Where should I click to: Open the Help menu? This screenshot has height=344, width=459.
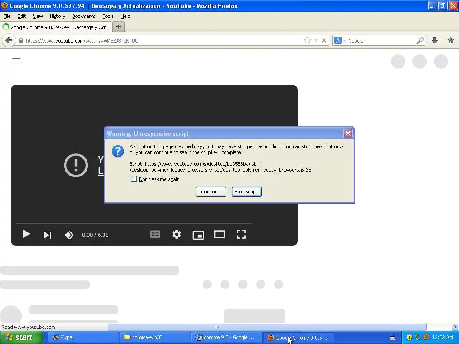(126, 16)
